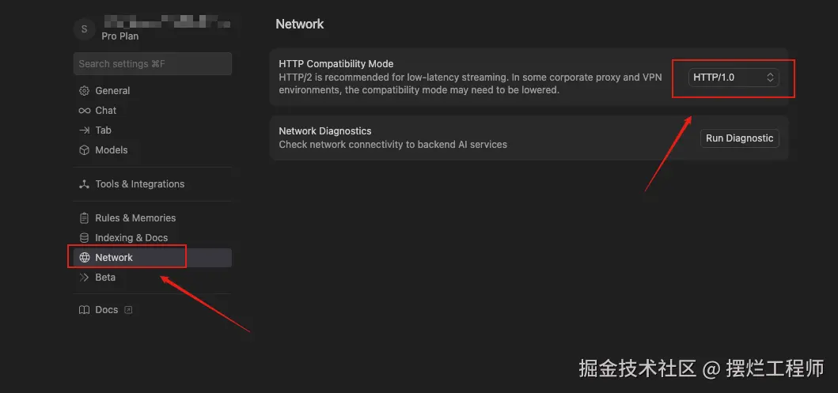Open Tools & Integrations icon
Image resolution: width=838 pixels, height=393 pixels.
(x=84, y=184)
